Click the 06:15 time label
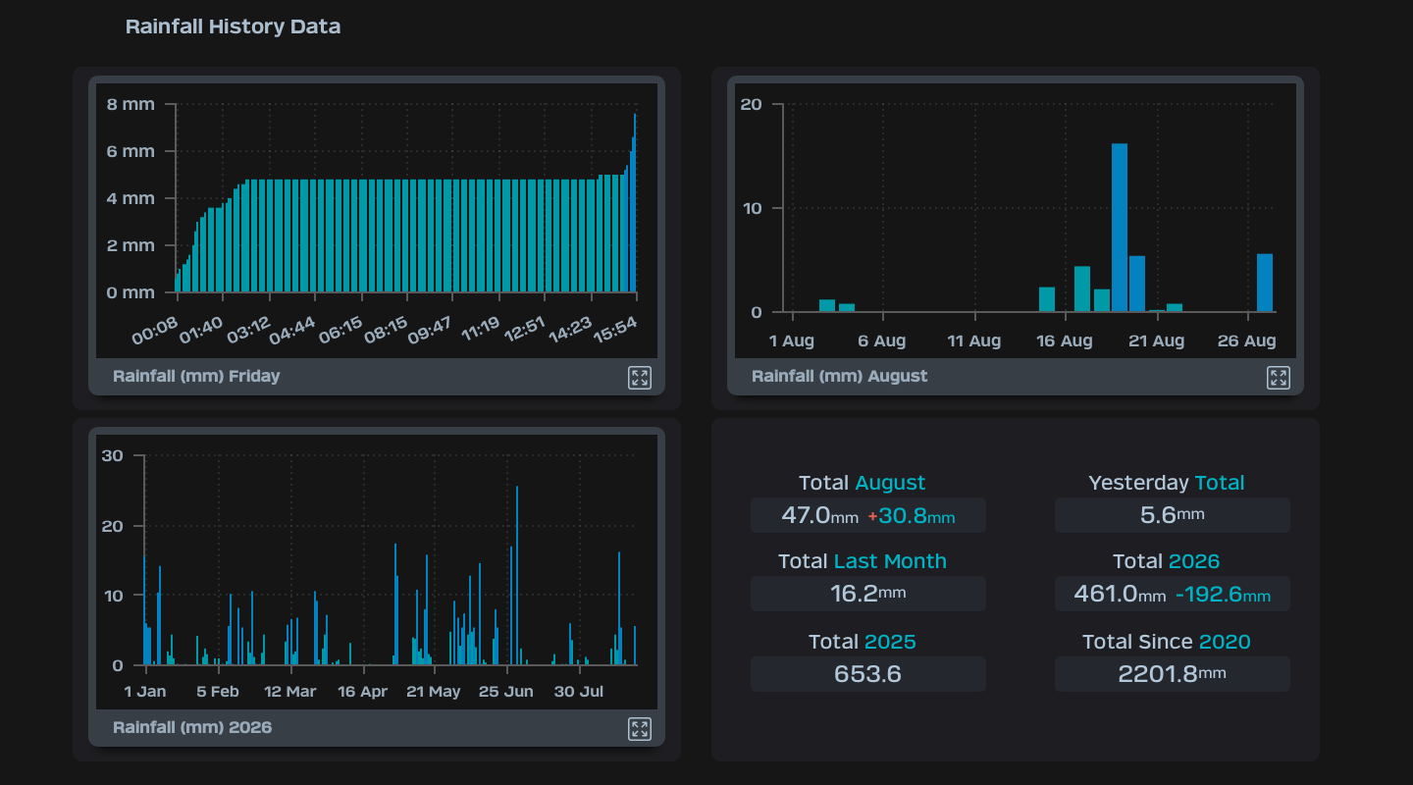This screenshot has width=1413, height=785. 340,330
